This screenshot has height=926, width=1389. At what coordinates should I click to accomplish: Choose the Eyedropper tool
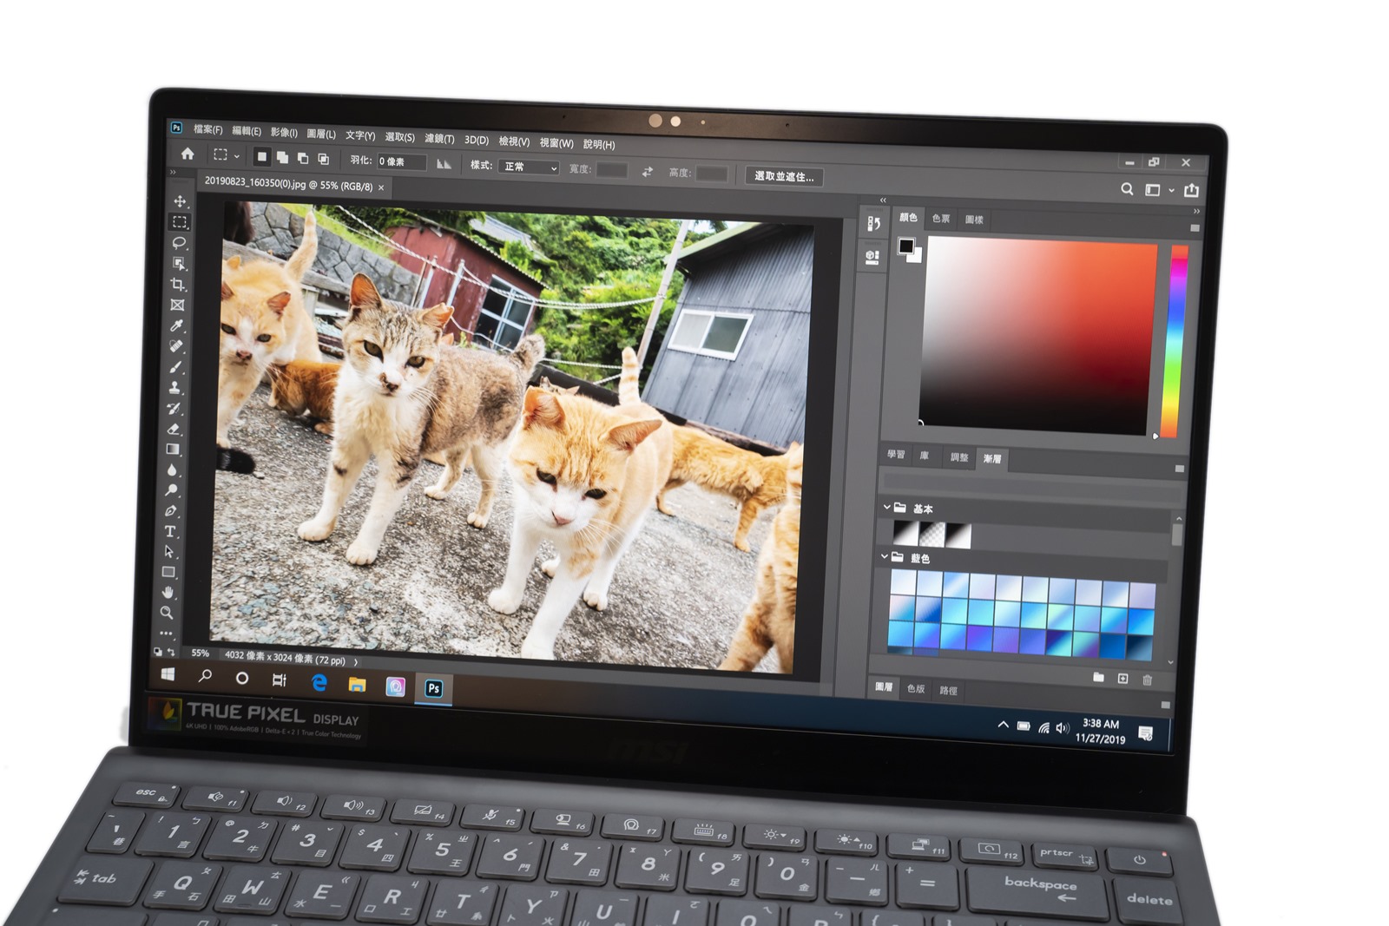(177, 325)
